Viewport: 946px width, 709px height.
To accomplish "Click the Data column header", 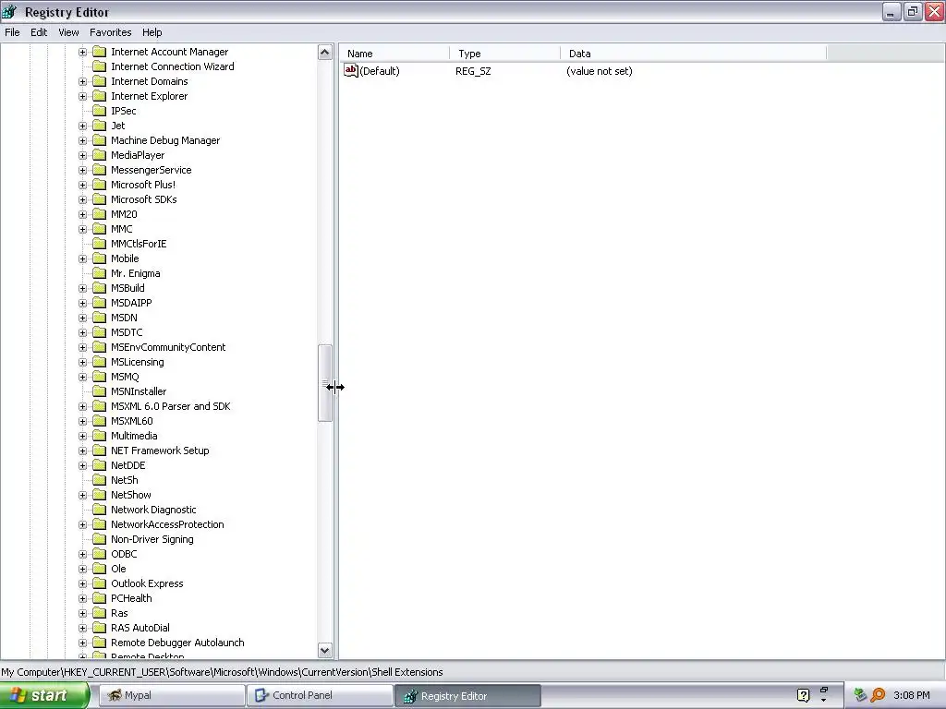I will [693, 54].
